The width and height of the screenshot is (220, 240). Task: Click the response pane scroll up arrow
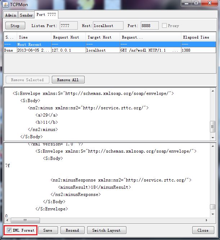(x=213, y=146)
